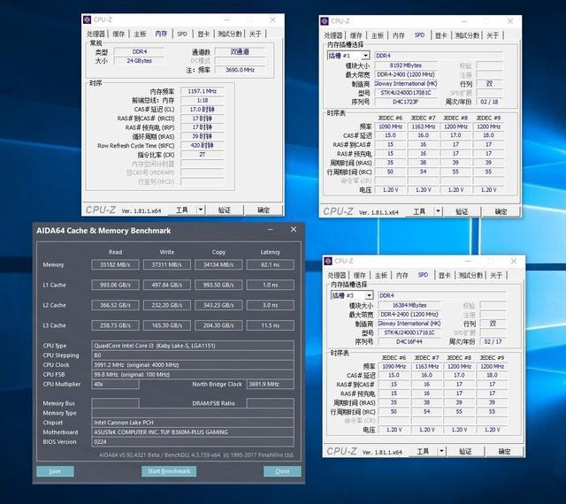Click CPU Type field in AIDA64
This screenshot has width=566, height=504.
pyautogui.click(x=193, y=346)
